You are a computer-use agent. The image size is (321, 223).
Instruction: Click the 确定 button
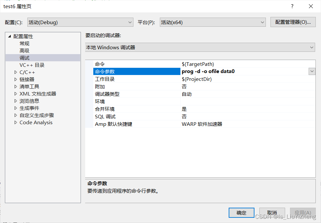click(241, 213)
